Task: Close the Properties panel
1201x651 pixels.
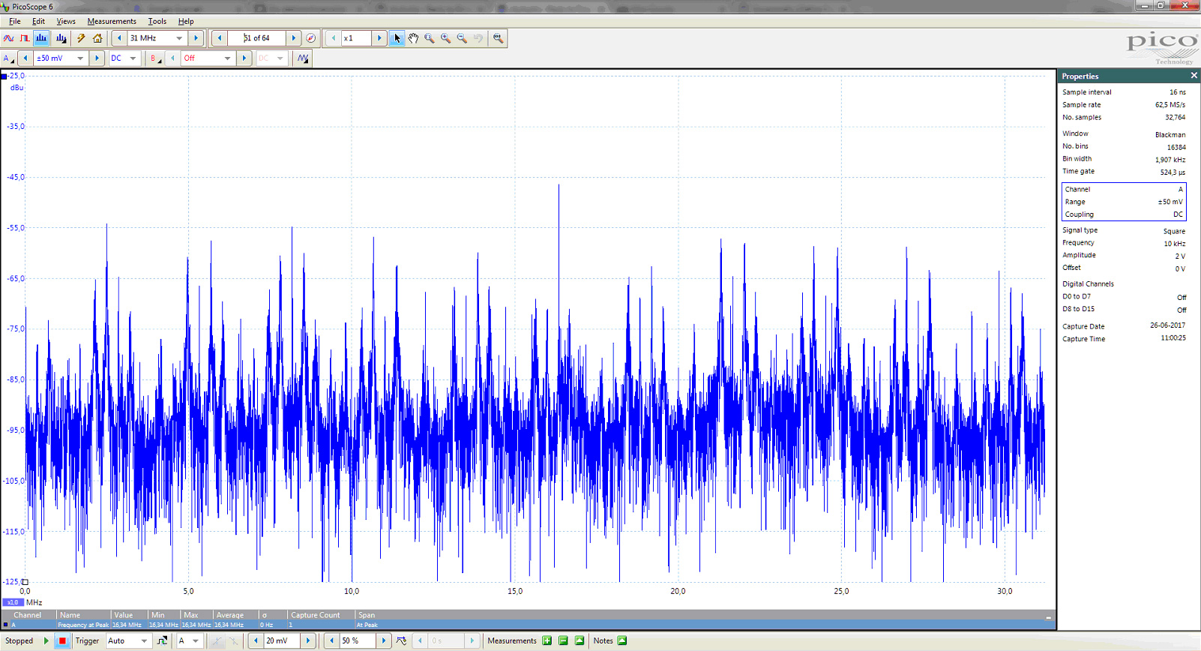Action: [1194, 76]
